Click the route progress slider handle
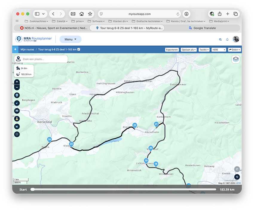The height and width of the screenshot is (210, 254). click(x=33, y=189)
